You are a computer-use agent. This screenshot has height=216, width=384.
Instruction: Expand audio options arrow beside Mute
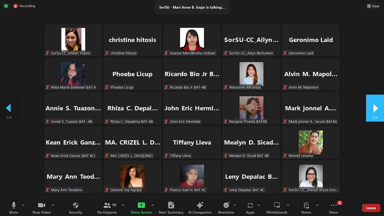[x=23, y=205]
